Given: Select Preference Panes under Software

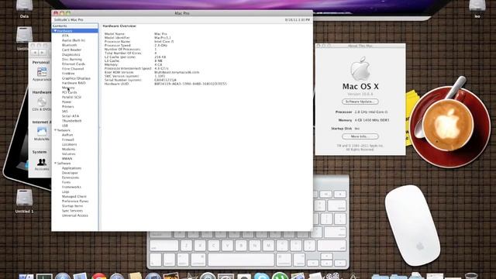Looking at the screenshot, I should [x=75, y=201].
